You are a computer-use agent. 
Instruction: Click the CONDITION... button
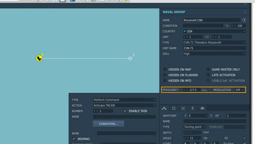(108, 124)
